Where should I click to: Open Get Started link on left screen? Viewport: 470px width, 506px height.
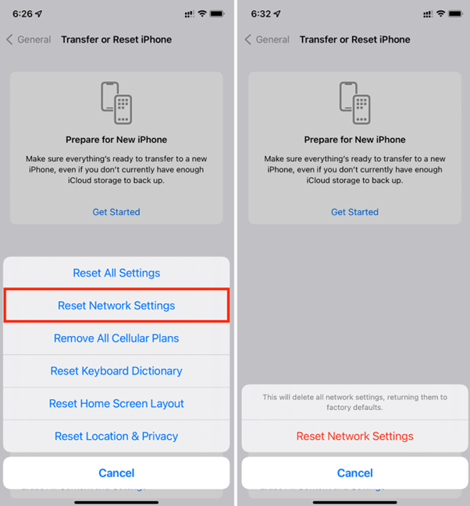coord(116,212)
